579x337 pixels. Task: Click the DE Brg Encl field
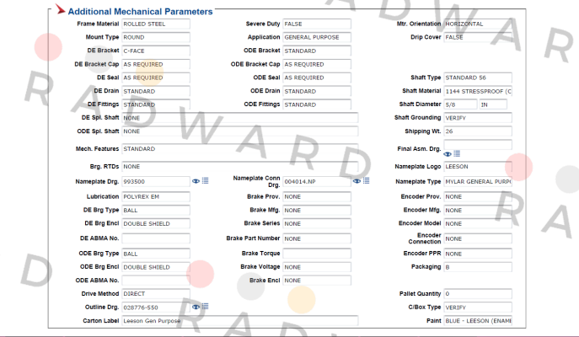tap(156, 223)
